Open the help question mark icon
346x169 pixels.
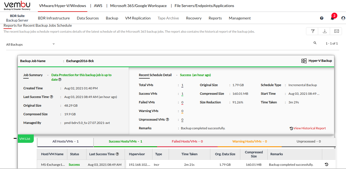(x=322, y=18)
